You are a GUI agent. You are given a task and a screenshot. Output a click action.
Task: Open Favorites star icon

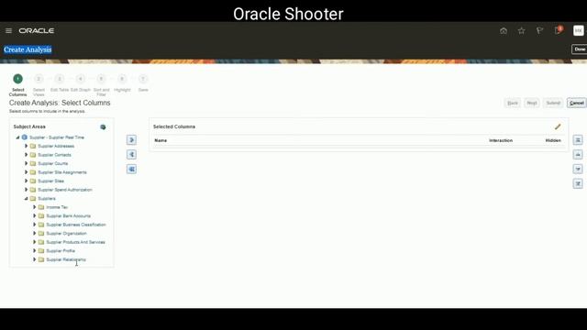click(x=522, y=30)
